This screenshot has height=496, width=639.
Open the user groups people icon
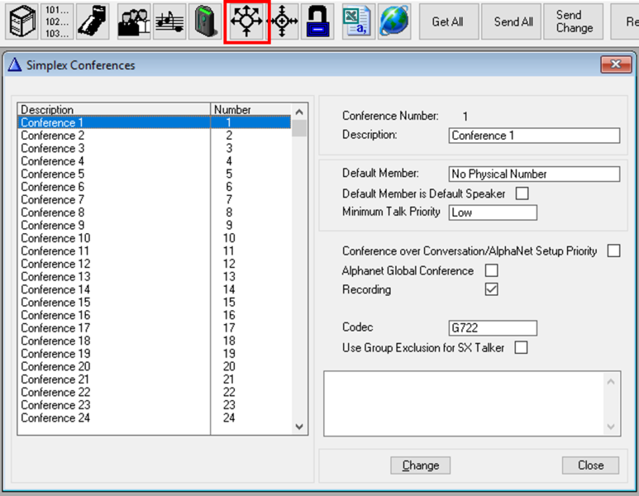pyautogui.click(x=134, y=21)
